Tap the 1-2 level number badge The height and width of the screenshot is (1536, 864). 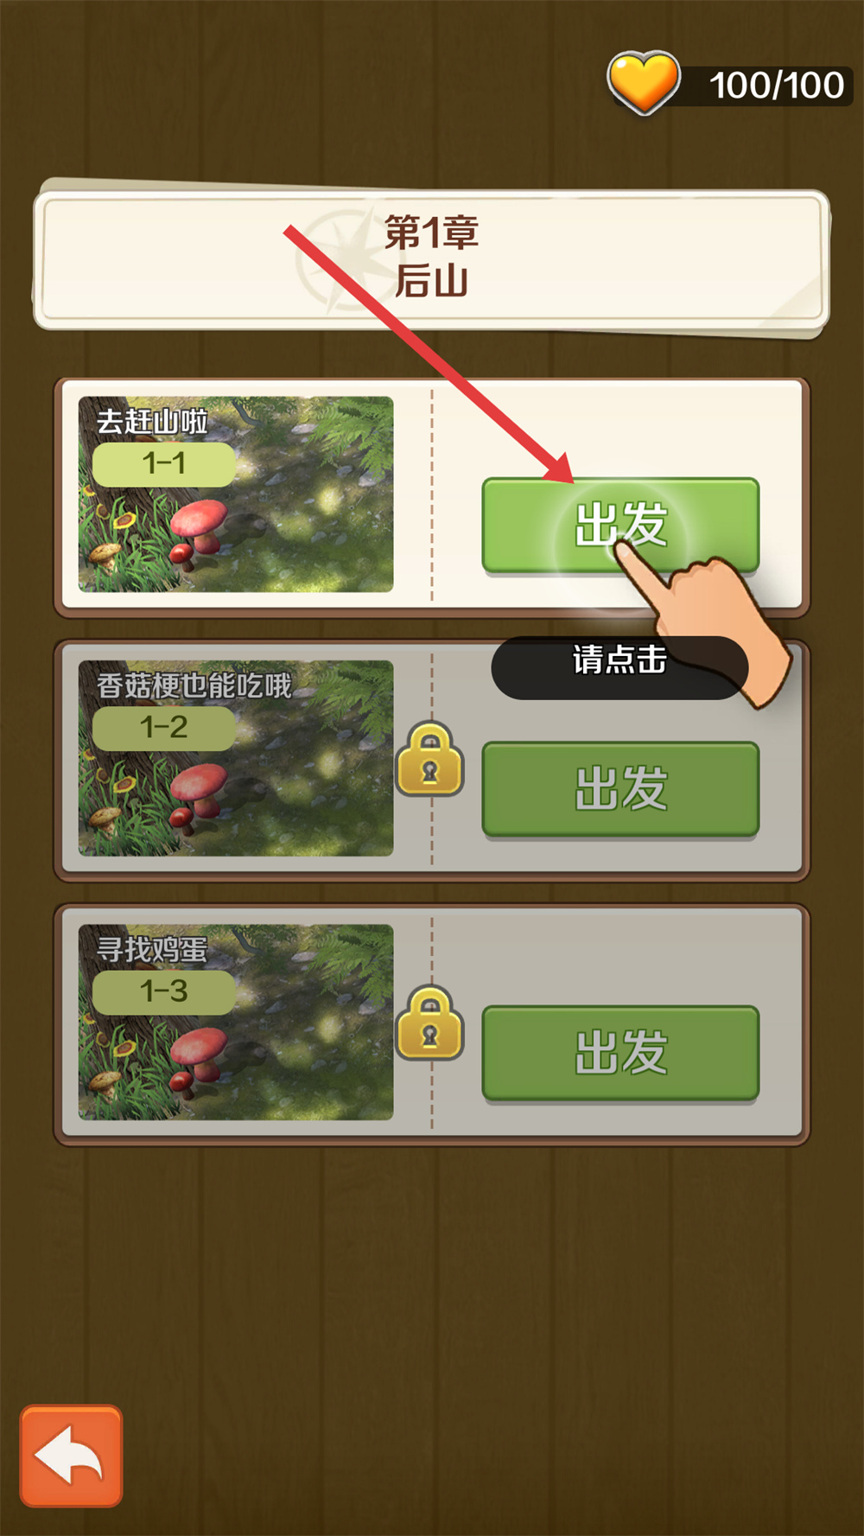pos(164,728)
